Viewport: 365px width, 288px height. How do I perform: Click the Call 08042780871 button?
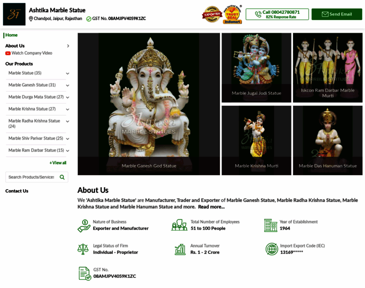(x=277, y=14)
